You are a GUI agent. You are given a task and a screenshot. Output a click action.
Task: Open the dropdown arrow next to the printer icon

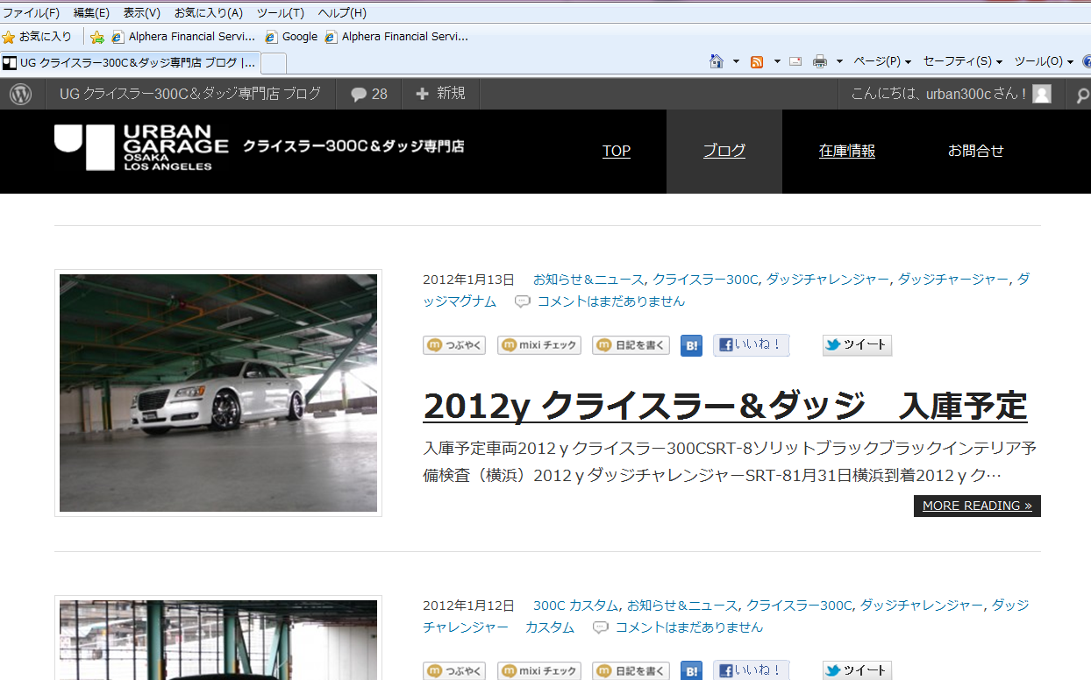pos(839,61)
